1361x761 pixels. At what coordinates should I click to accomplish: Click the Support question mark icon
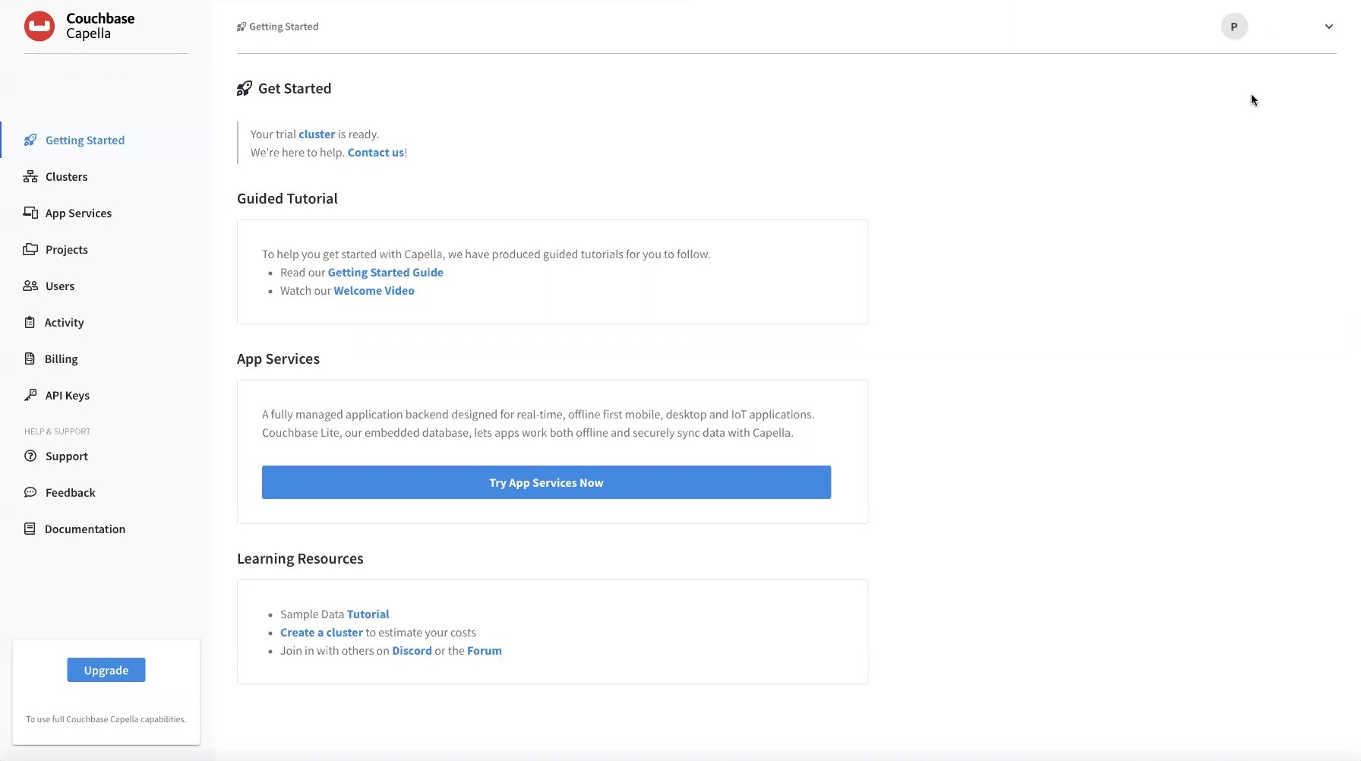pos(30,456)
